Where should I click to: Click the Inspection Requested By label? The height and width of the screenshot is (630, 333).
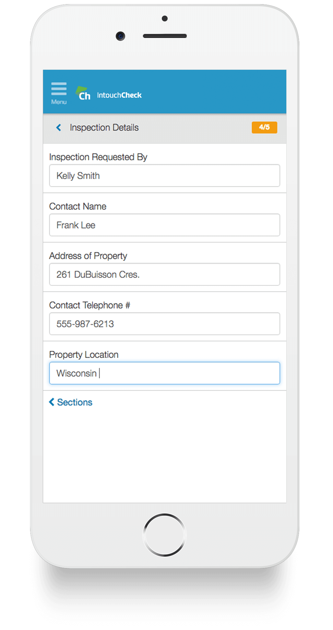pyautogui.click(x=98, y=157)
